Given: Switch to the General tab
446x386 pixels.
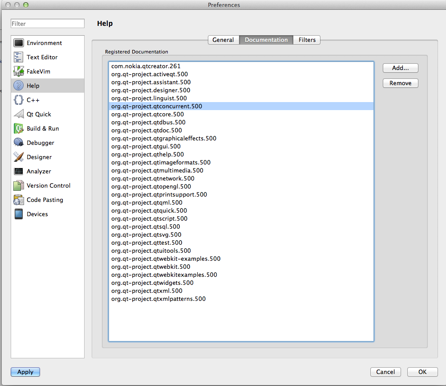Looking at the screenshot, I should (x=223, y=40).
